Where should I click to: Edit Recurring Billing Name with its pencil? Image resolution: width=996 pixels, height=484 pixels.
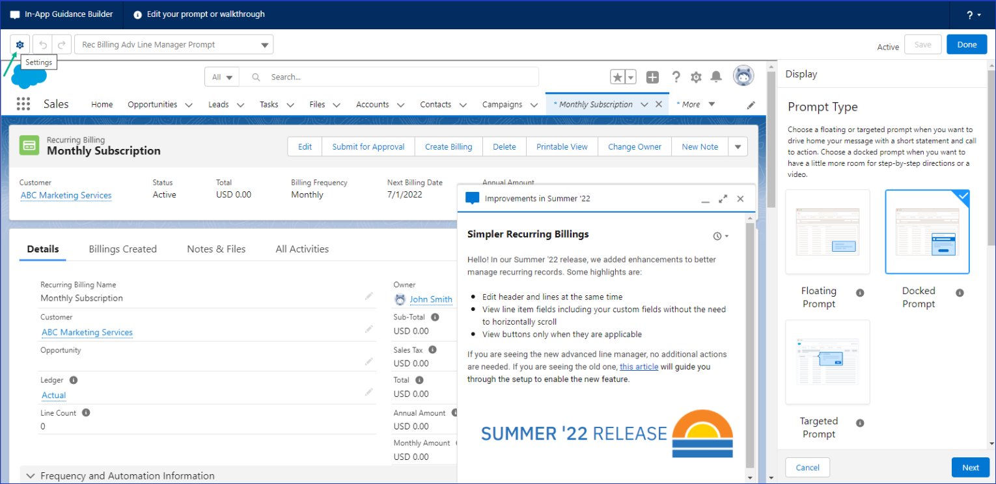369,296
